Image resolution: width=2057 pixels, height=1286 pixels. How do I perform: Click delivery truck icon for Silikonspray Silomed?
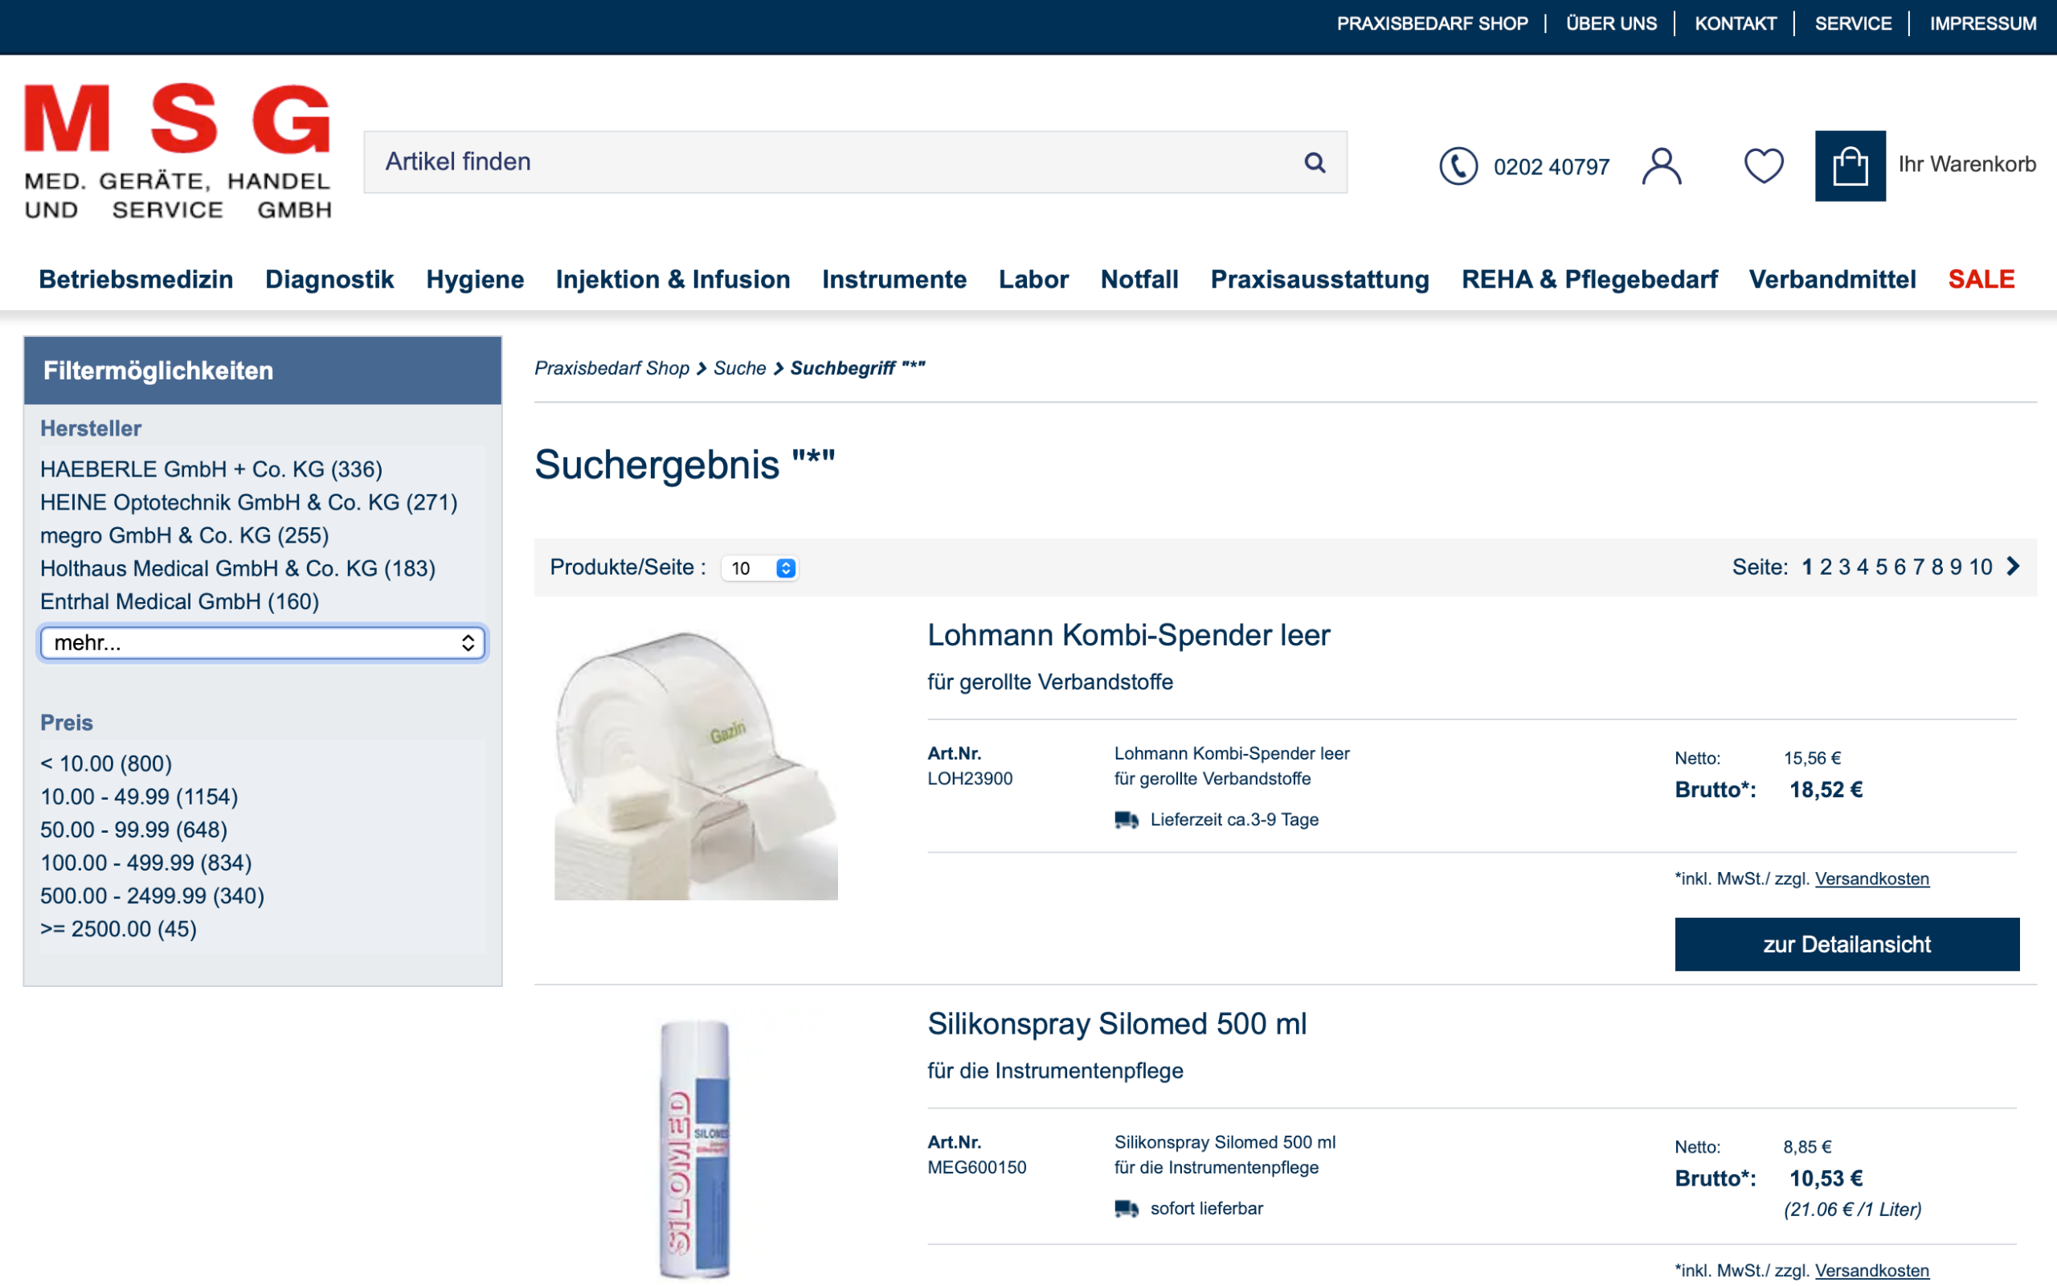(1127, 1209)
